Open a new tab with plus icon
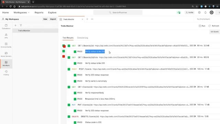The image size is (220, 124). (x=87, y=19)
